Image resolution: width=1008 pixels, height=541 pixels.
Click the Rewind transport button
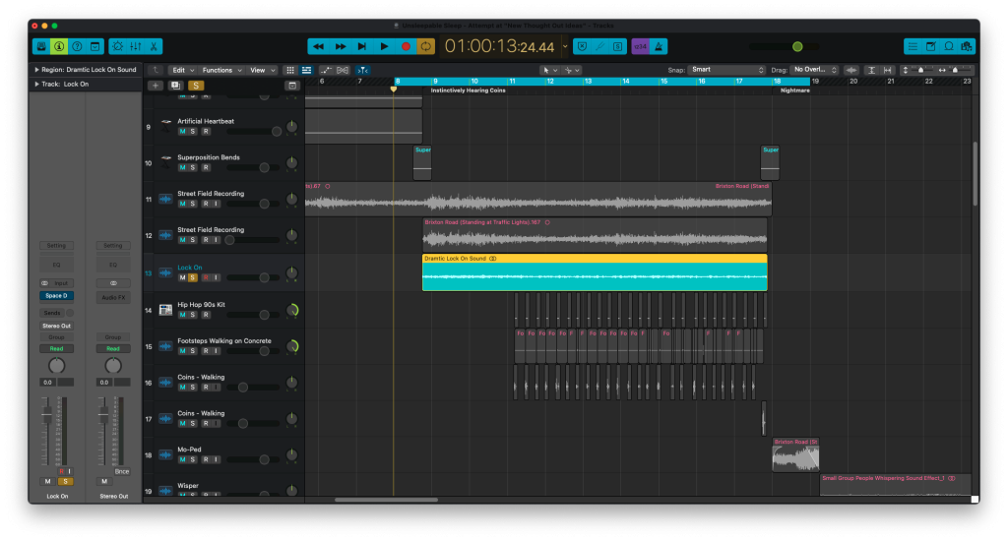pos(318,46)
